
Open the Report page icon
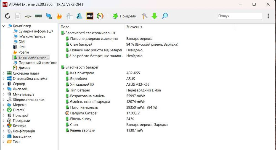tap(18, 16)
